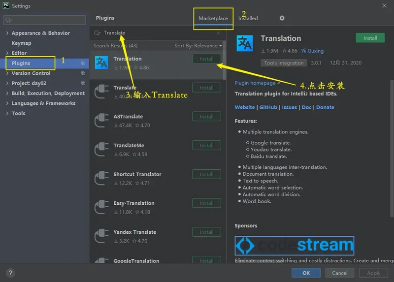The image size is (394, 282).
Task: Click the help question mark icon
Action: [x=10, y=273]
